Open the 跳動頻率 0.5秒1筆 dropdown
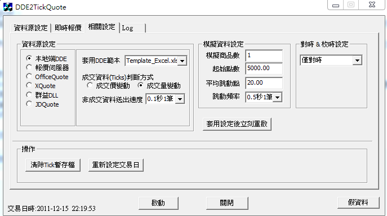Screen dimensions: 387x216 278,97
